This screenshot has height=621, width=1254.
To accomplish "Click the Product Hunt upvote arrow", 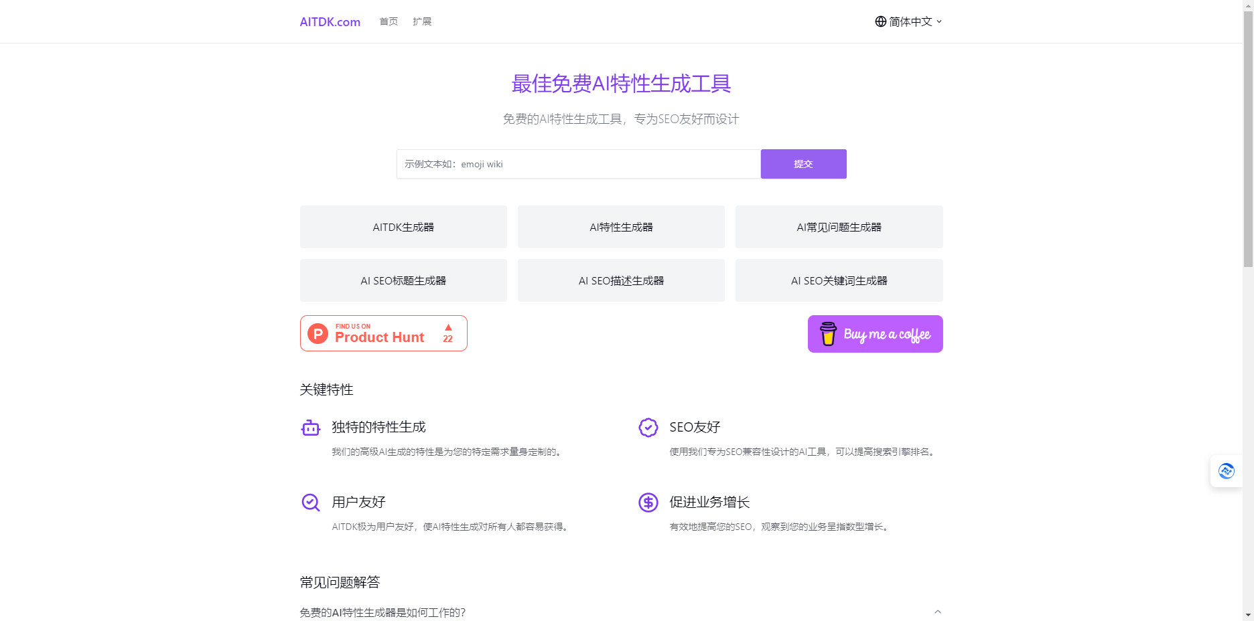I will click(x=447, y=327).
